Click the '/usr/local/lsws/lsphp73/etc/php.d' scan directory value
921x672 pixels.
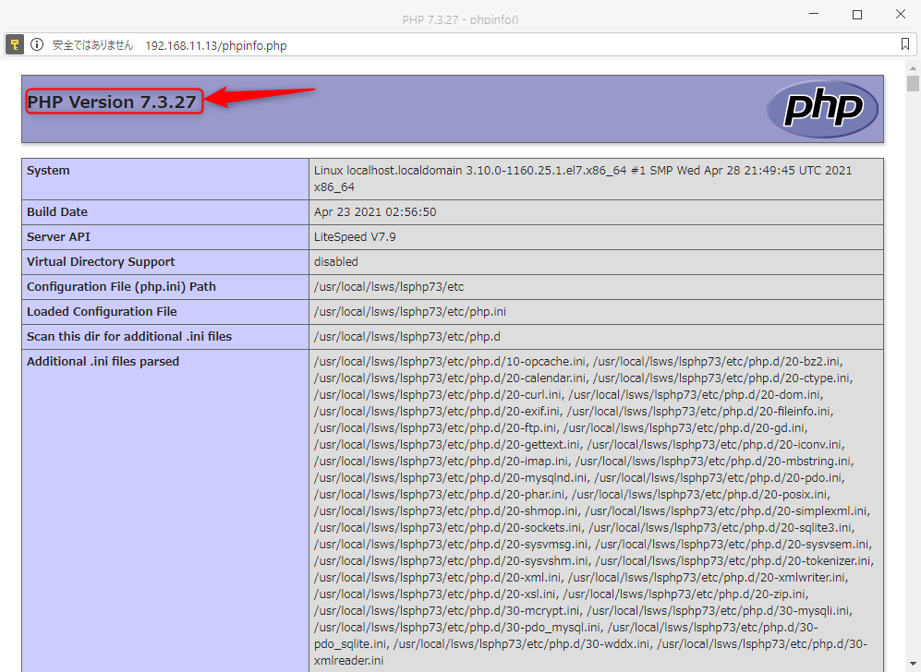(x=407, y=337)
